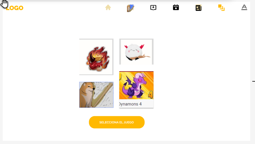This screenshot has height=144, width=255.
Task: Select the flaming red mask game thumbnail
Action: pyautogui.click(x=96, y=57)
